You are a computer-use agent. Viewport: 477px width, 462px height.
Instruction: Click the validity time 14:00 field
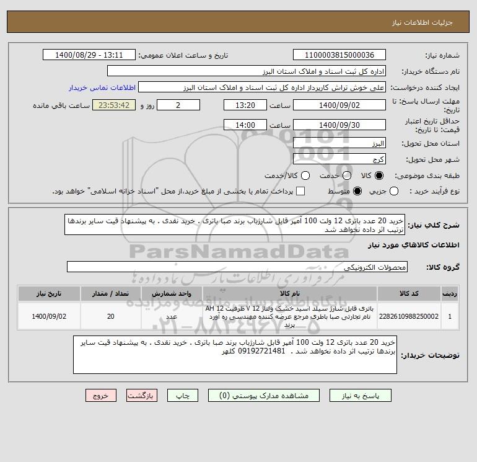(245, 125)
